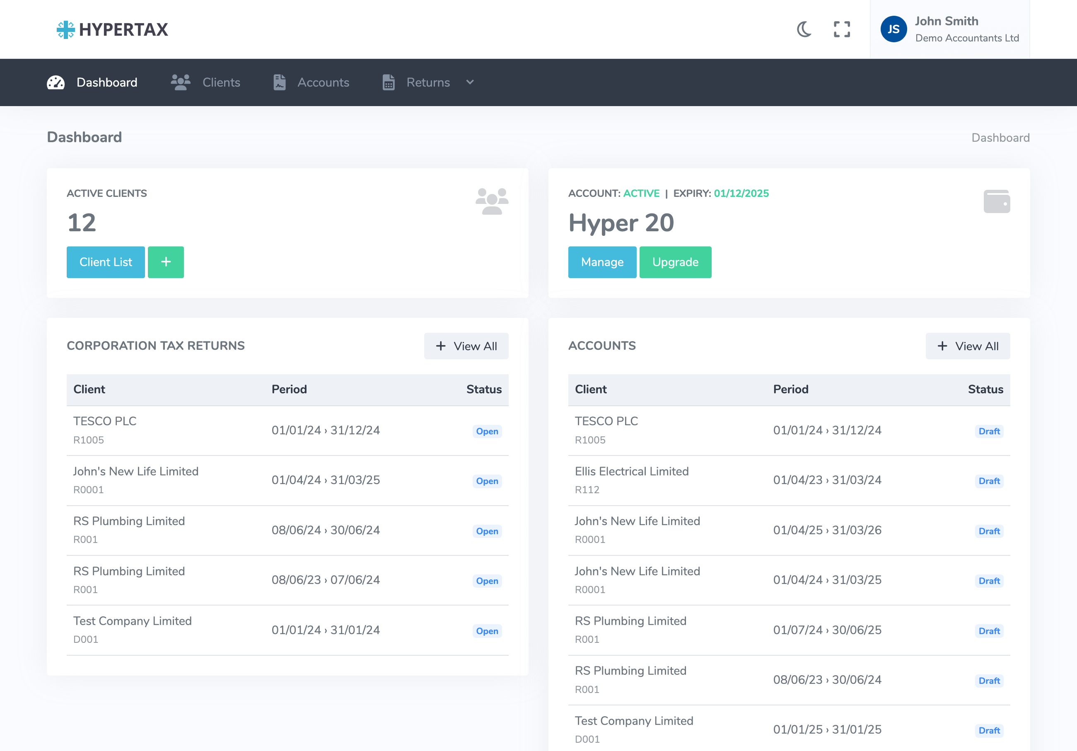The height and width of the screenshot is (751, 1077).
Task: Open RS Plumbing return 08/06/23 › 07/06/24
Action: [287, 580]
